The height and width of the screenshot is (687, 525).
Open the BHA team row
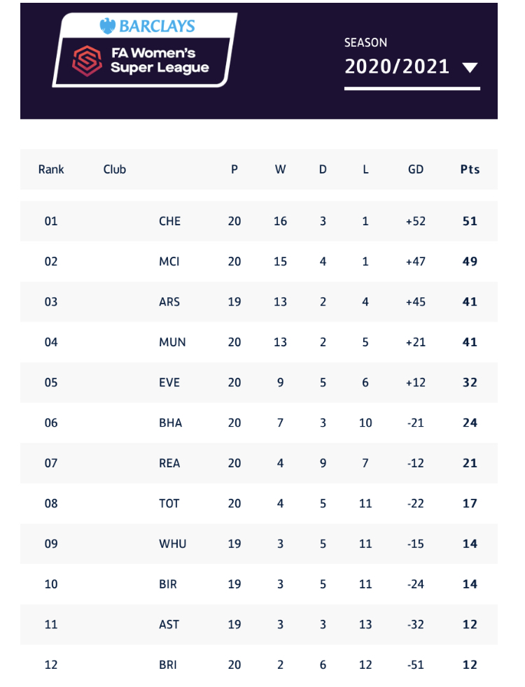(170, 423)
